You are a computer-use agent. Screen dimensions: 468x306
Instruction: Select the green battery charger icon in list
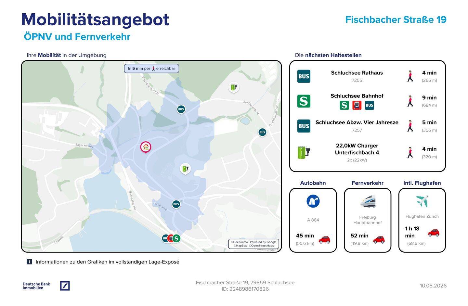pyautogui.click(x=304, y=152)
